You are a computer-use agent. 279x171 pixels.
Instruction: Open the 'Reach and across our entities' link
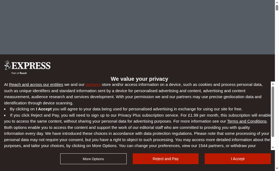[36, 85]
